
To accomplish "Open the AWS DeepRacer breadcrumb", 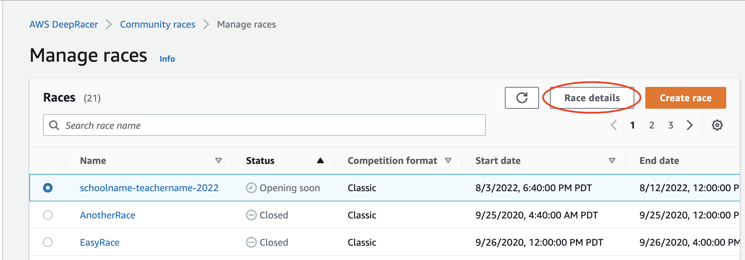I will (64, 24).
